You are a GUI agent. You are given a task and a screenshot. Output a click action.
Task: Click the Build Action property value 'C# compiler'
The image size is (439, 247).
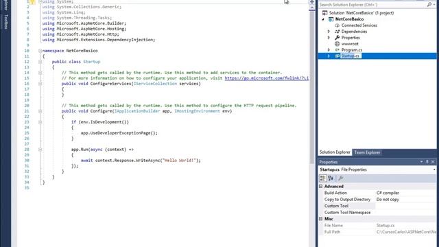click(388, 193)
